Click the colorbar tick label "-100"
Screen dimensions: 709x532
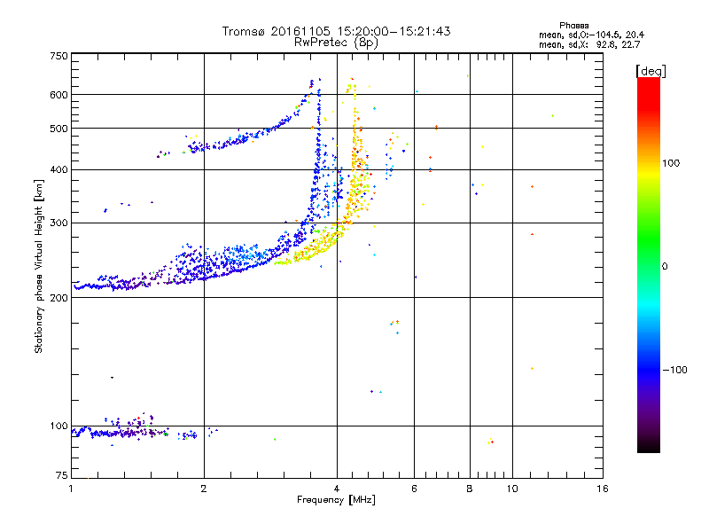tap(674, 370)
